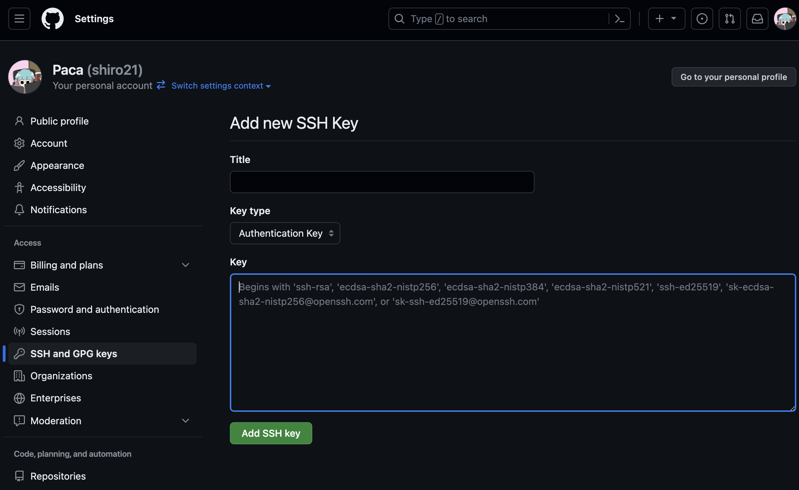Open the Notifications inbox icon
This screenshot has height=490, width=799.
click(x=757, y=19)
